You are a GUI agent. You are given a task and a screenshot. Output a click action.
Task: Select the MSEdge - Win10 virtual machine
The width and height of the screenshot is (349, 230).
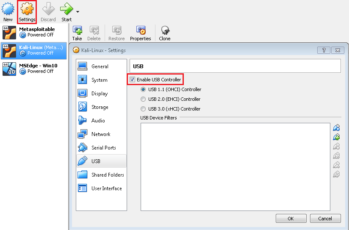point(33,69)
